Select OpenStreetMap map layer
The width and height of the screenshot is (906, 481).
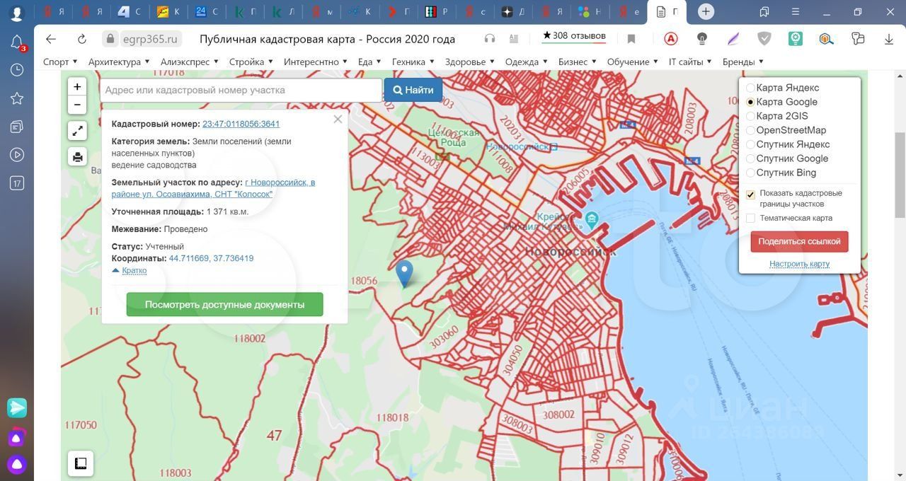751,130
